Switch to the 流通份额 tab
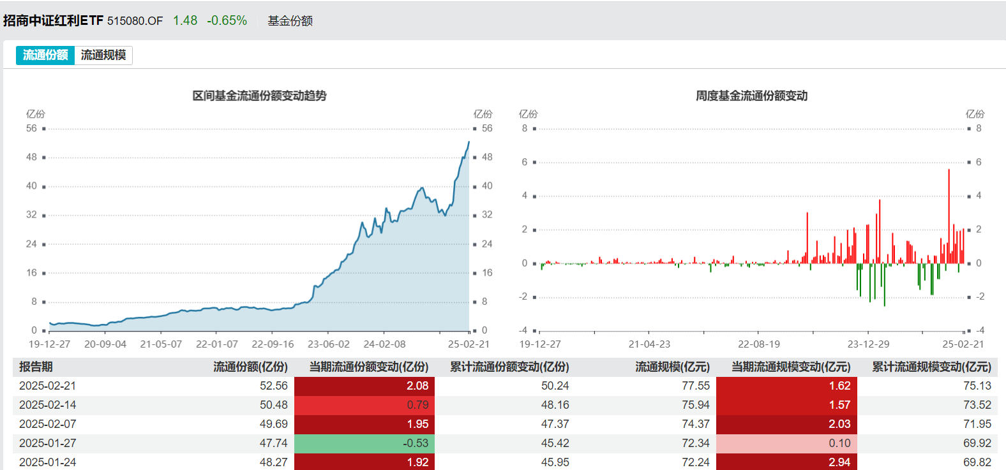1006x470 pixels. click(45, 55)
